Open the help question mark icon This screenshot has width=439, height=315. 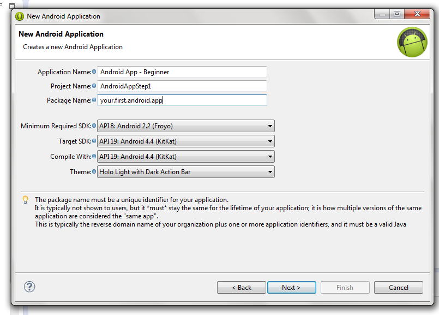29,287
